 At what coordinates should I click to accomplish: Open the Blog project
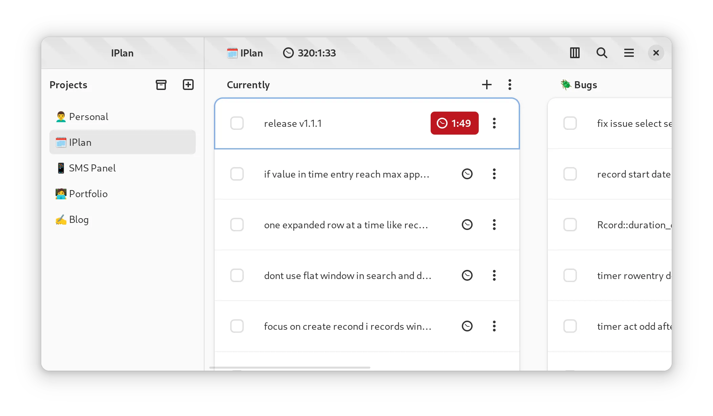[79, 219]
